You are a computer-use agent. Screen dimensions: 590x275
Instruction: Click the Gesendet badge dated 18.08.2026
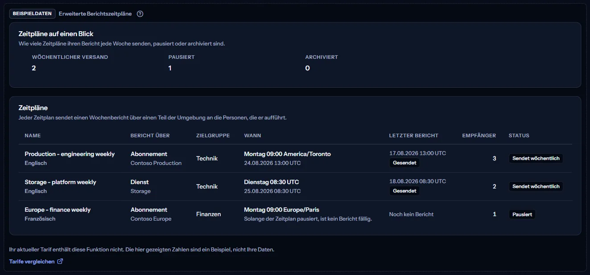click(x=404, y=191)
